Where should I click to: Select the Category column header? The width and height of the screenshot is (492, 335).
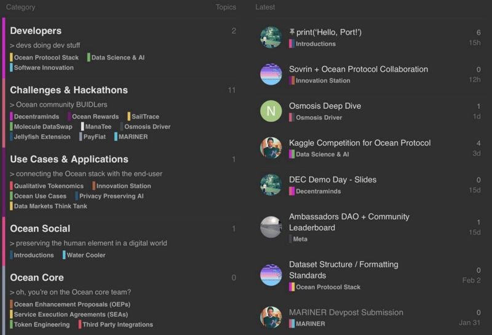point(20,7)
